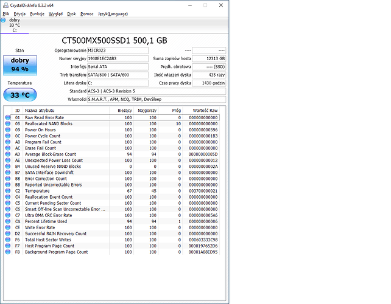Click the disk title CT500MX500SSD1 500,1 GB
Viewport: 391px width, 304px height.
coord(114,40)
